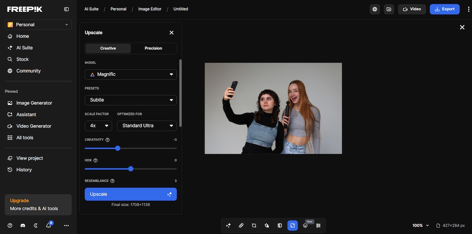Switch to Precision upscale mode
472x234 pixels.
point(153,48)
